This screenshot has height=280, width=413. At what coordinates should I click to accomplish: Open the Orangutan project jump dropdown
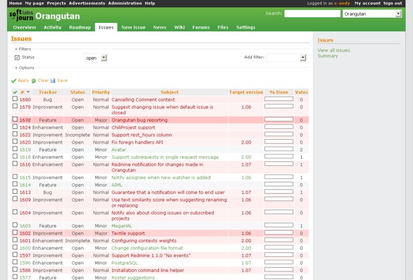(372, 14)
